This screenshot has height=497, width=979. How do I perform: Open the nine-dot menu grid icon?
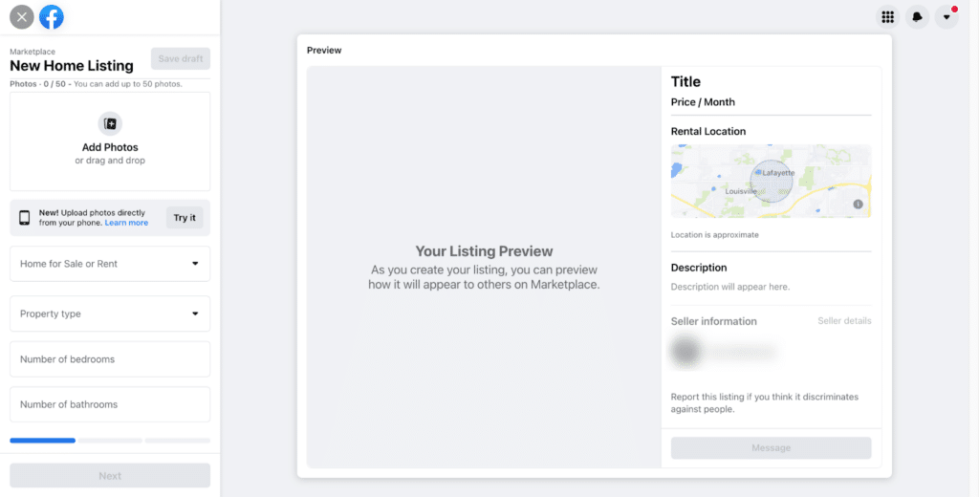[887, 17]
